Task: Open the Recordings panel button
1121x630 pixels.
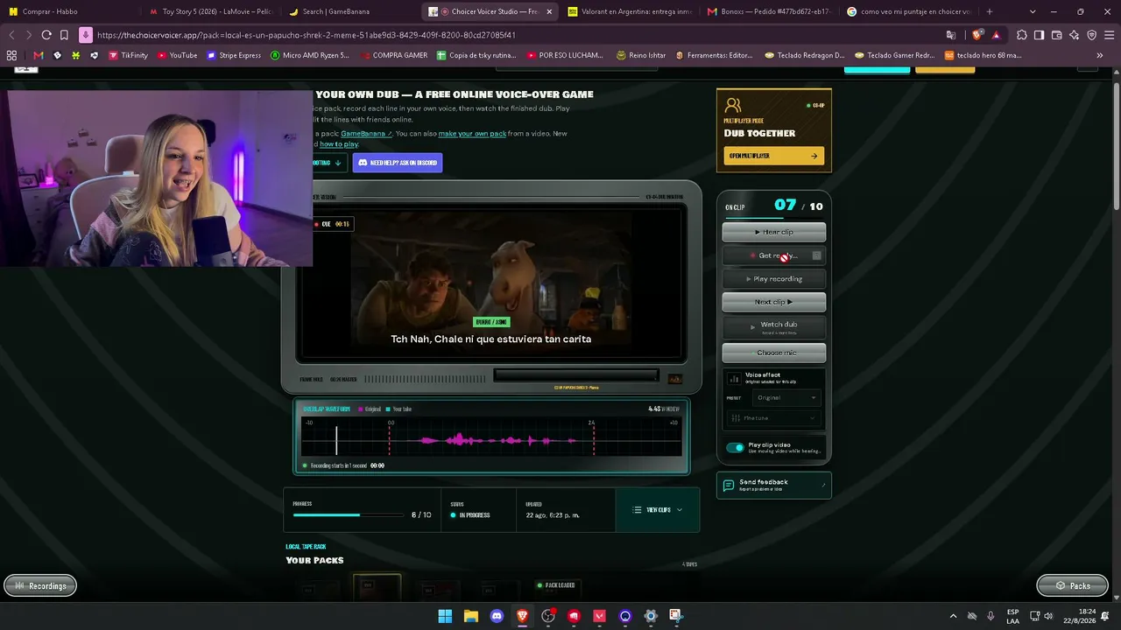Action: point(40,585)
